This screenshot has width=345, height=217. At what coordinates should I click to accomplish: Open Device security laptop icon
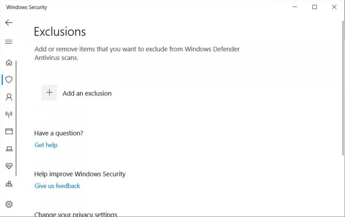tap(8, 149)
